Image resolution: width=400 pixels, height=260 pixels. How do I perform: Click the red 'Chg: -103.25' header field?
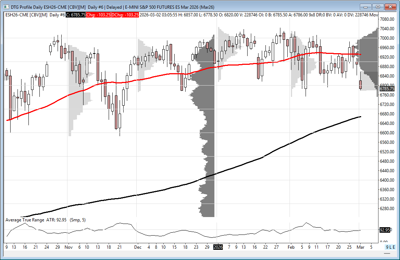(99, 15)
